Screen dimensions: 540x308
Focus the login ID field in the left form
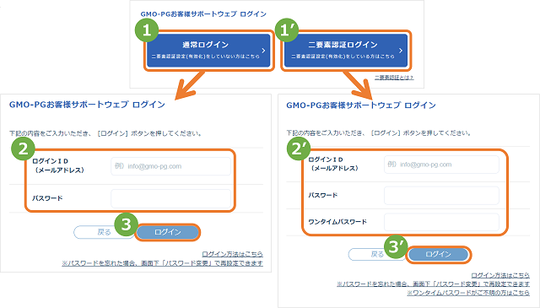pos(170,166)
